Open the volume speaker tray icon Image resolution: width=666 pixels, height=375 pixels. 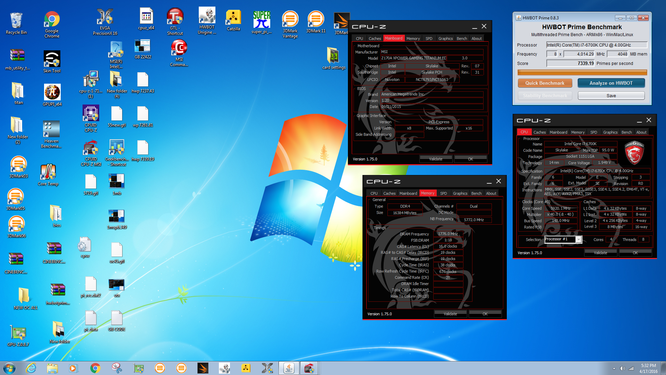coord(622,368)
